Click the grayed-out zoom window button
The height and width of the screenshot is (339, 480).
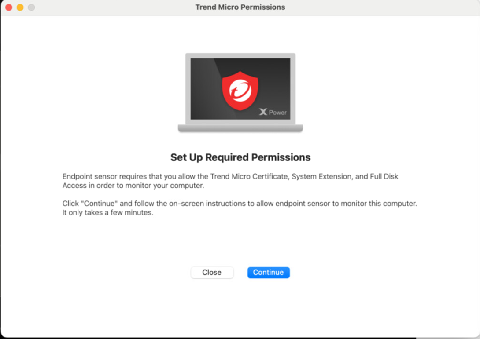click(x=31, y=7)
